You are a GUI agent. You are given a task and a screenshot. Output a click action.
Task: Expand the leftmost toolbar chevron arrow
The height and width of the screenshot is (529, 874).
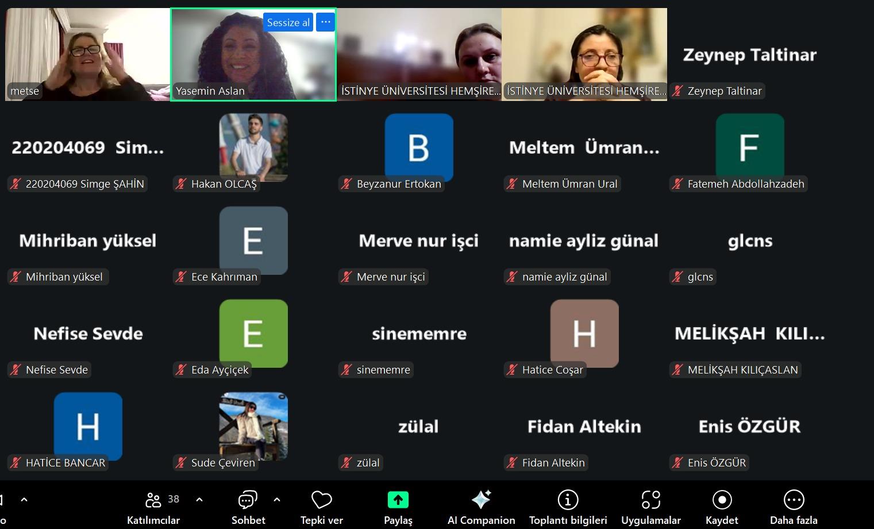(x=24, y=500)
